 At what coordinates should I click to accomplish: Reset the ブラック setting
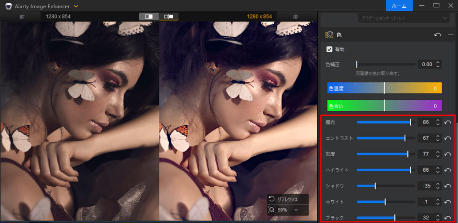tap(448, 218)
